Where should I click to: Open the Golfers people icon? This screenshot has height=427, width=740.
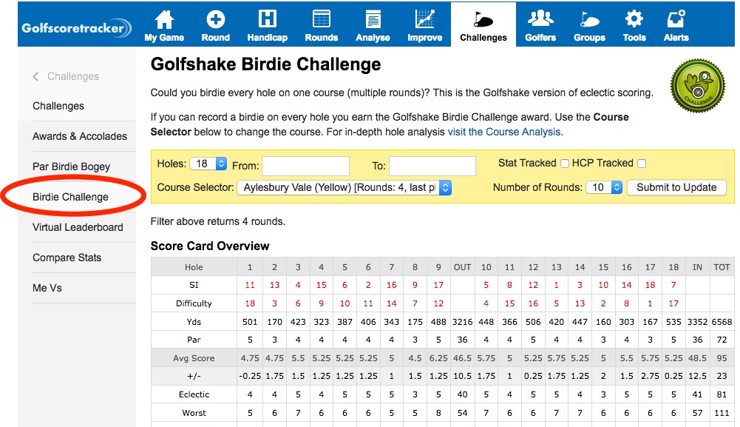pyautogui.click(x=540, y=20)
